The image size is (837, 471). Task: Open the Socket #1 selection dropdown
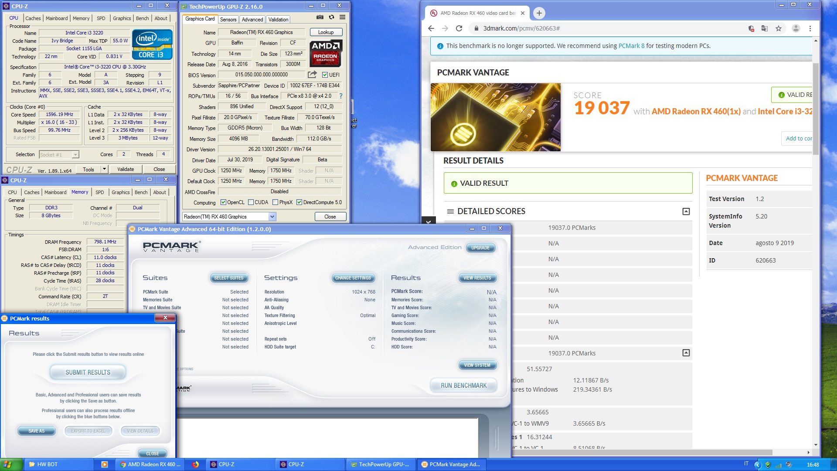(x=59, y=154)
